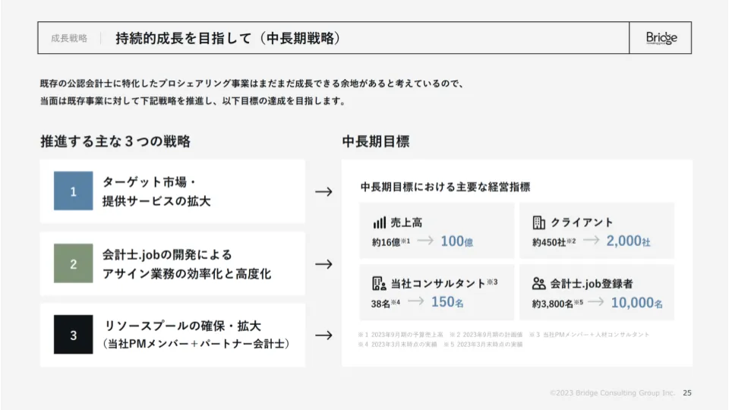The image size is (729, 410).
Task: Click the building icon beside クライアント
Action: pos(539,222)
